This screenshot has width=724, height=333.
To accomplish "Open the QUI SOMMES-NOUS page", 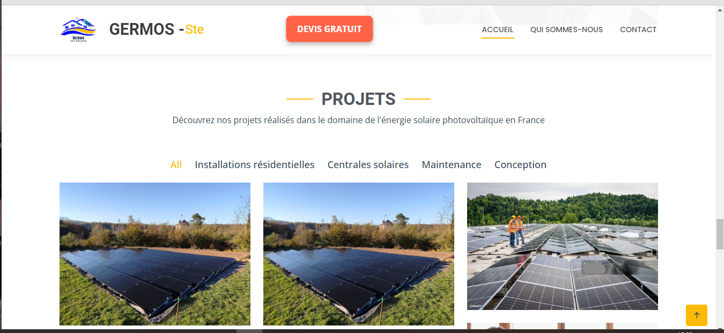I will pyautogui.click(x=566, y=29).
